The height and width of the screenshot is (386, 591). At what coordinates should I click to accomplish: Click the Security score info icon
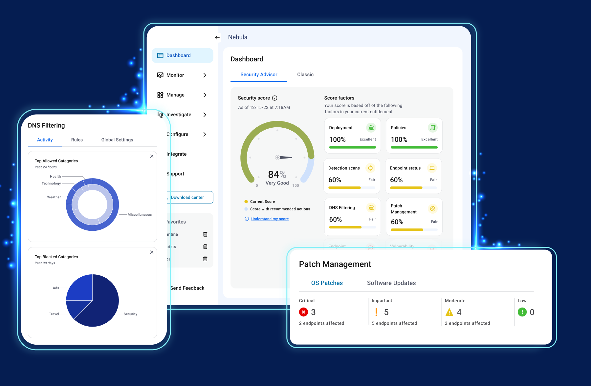[x=275, y=98]
